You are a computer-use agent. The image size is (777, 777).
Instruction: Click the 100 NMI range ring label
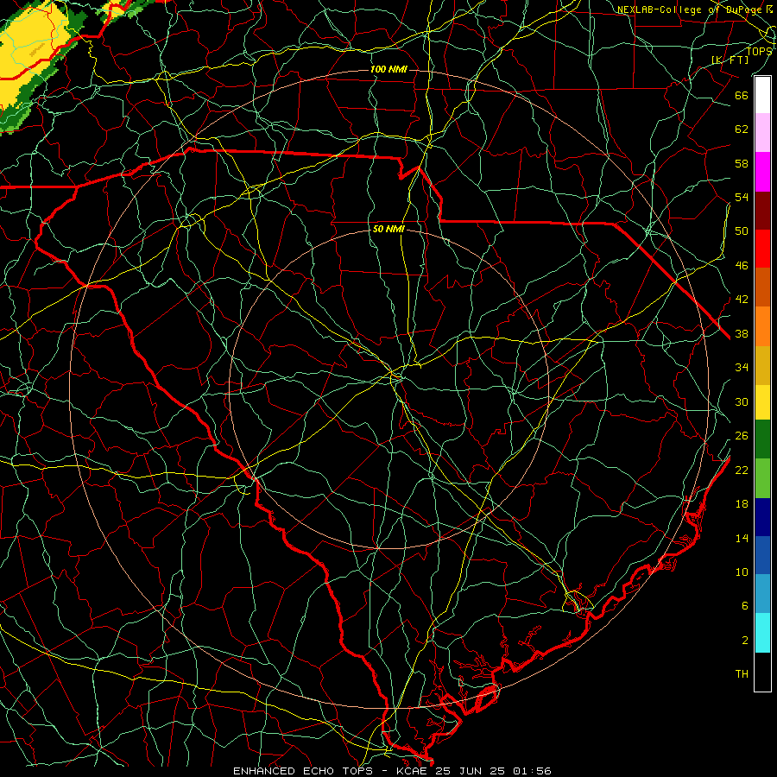(388, 69)
